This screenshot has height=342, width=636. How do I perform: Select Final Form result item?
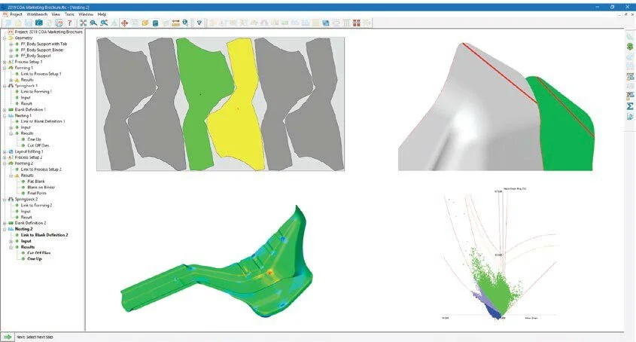tap(37, 194)
